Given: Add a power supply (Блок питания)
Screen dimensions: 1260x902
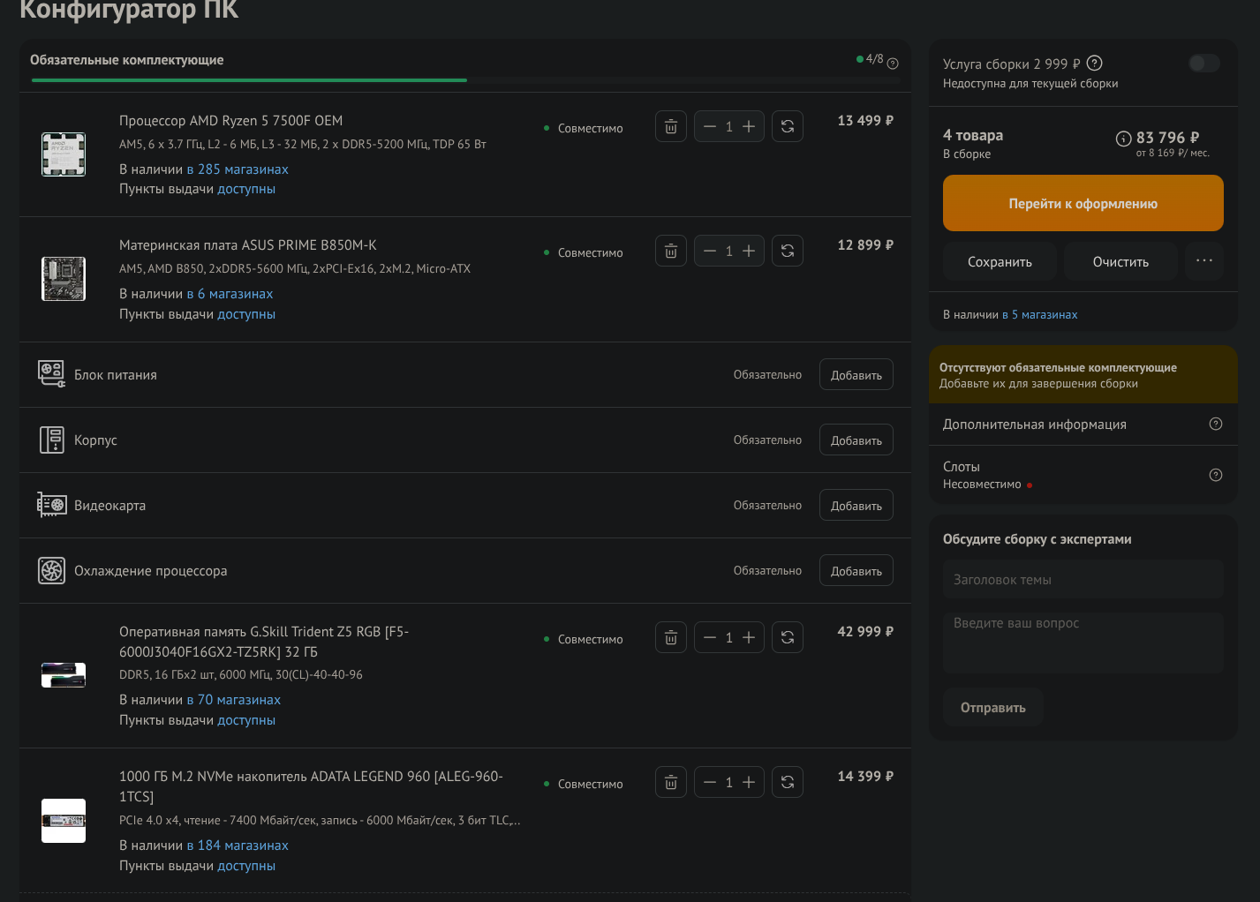Looking at the screenshot, I should coord(856,375).
